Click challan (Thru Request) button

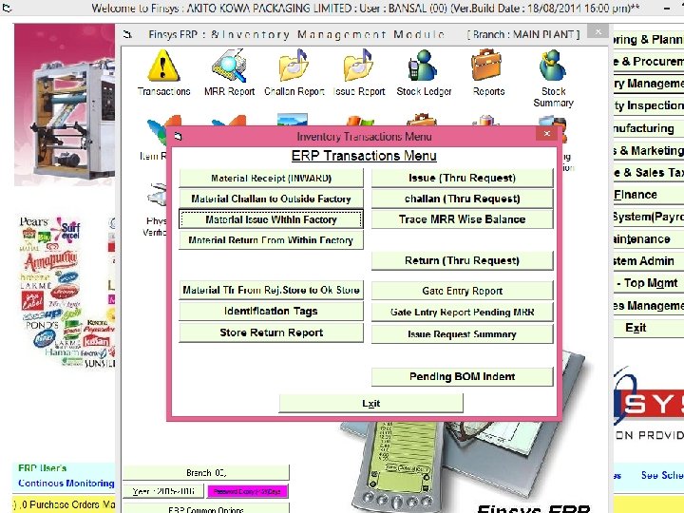(462, 199)
